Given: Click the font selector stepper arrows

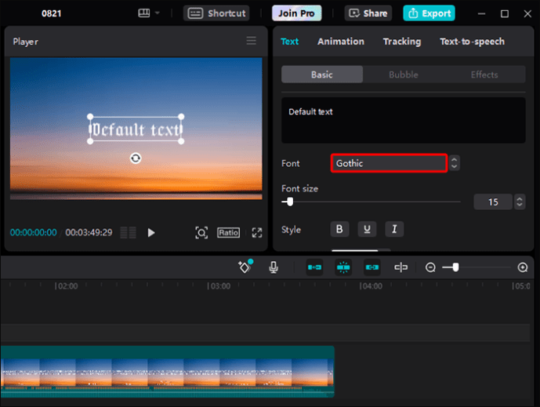Looking at the screenshot, I should [x=455, y=163].
